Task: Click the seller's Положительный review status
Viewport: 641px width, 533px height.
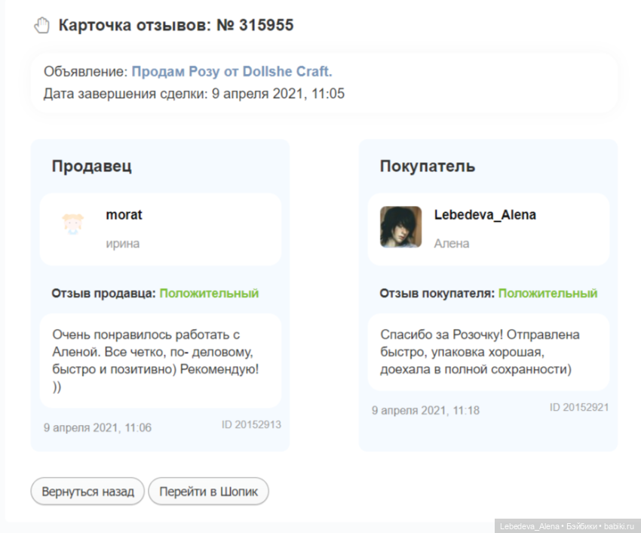Action: 209,293
